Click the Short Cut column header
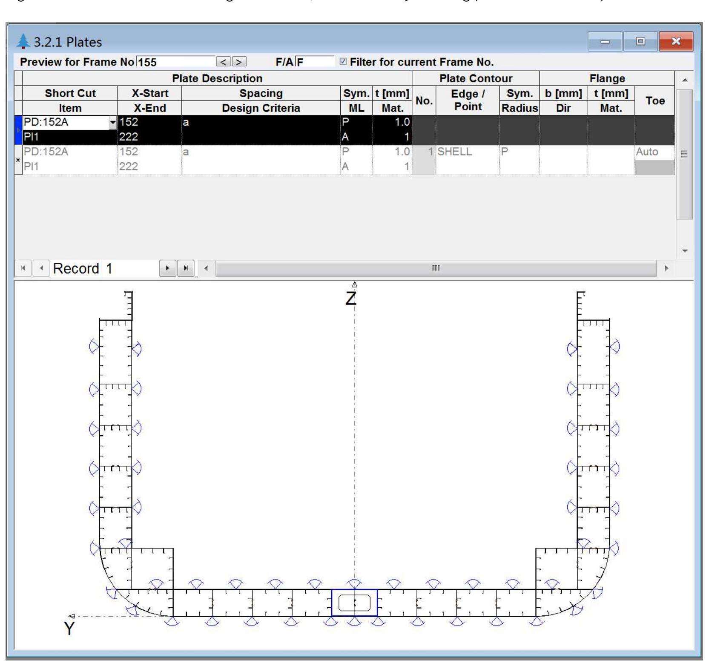The height and width of the screenshot is (669, 706). click(70, 93)
